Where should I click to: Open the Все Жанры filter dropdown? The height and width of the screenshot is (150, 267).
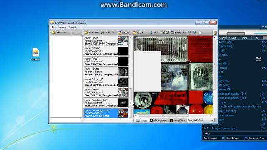tap(236, 138)
